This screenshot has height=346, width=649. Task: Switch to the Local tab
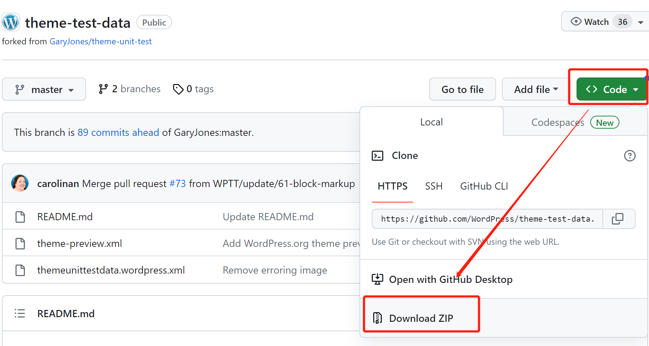click(432, 122)
